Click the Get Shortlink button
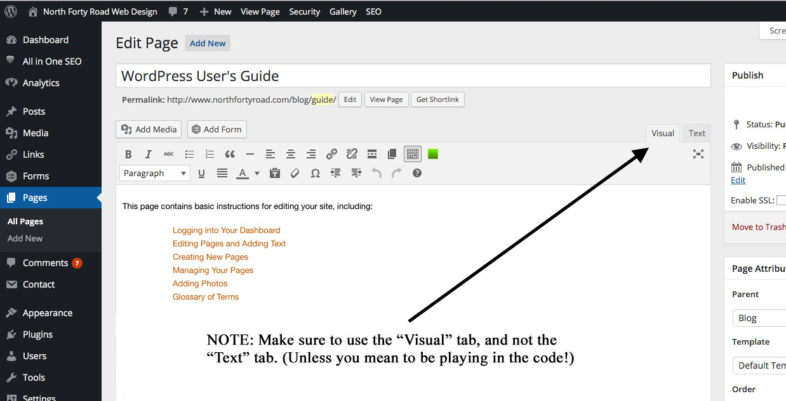786x401 pixels. pos(437,99)
